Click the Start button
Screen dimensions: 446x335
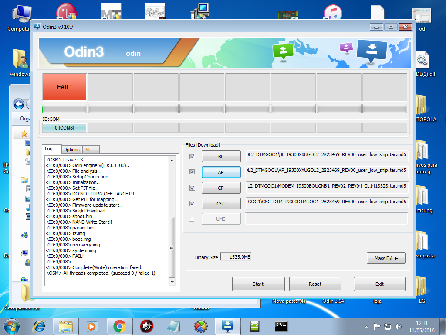(258, 284)
